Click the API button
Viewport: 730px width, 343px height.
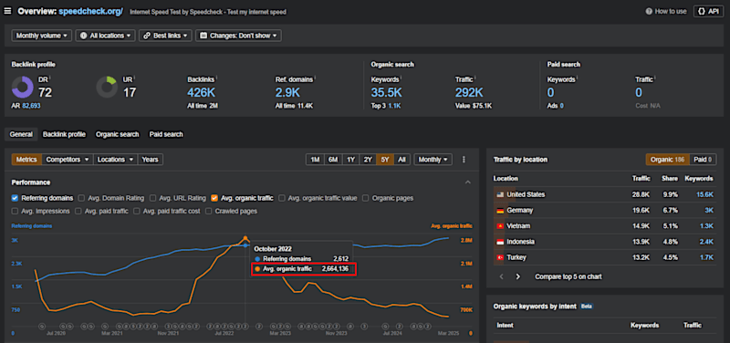(709, 11)
